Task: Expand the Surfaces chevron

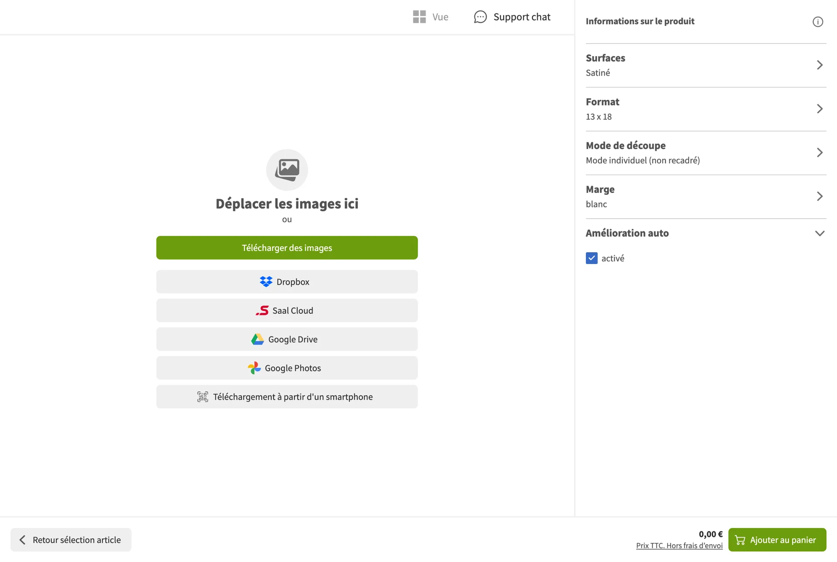Action: [x=820, y=65]
